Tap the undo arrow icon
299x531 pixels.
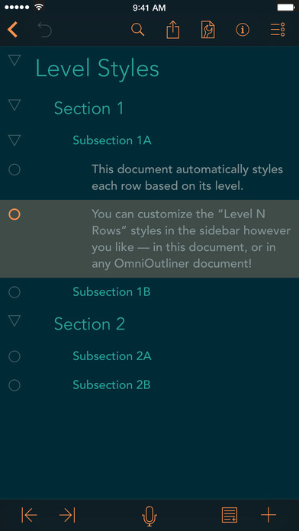(x=45, y=30)
